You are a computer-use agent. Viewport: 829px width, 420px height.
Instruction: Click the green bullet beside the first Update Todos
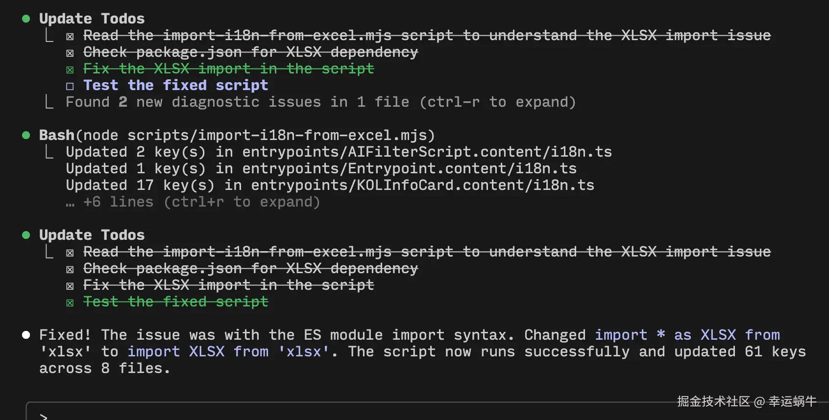click(26, 19)
